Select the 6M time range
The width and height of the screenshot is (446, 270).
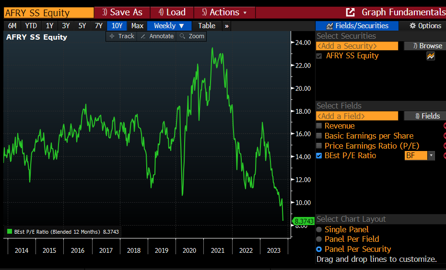tap(12, 26)
